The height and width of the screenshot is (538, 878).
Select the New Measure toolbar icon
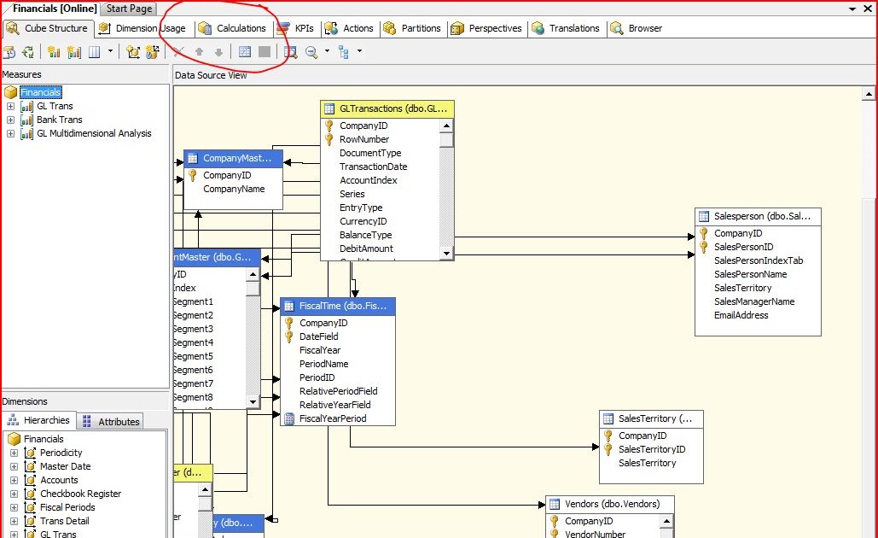[x=52, y=51]
